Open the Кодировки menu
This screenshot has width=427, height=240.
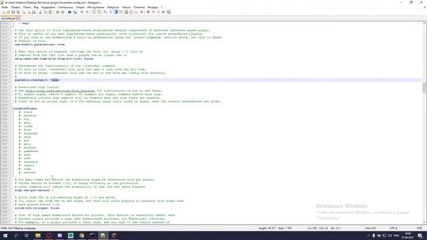coord(48,7)
